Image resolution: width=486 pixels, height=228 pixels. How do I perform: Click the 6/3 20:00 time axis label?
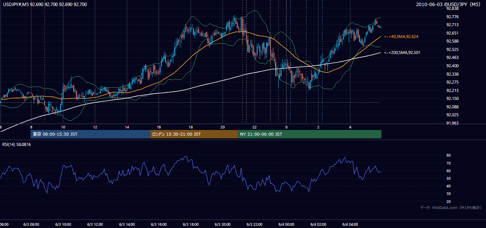click(222, 225)
